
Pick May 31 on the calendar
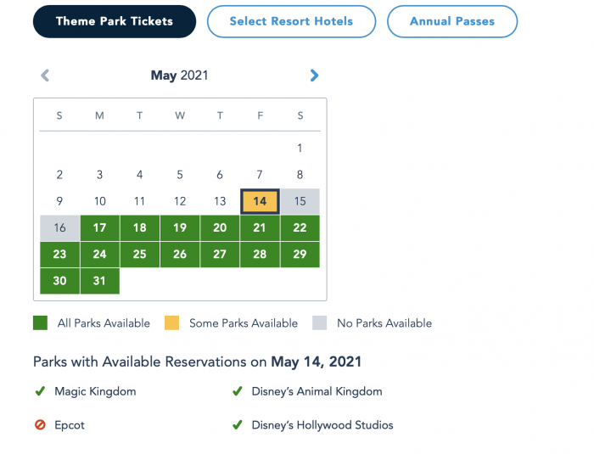tap(99, 281)
